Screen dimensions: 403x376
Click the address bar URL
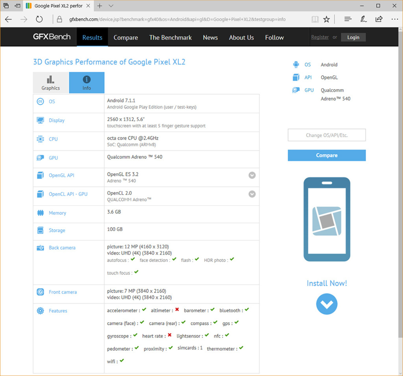tap(177, 19)
